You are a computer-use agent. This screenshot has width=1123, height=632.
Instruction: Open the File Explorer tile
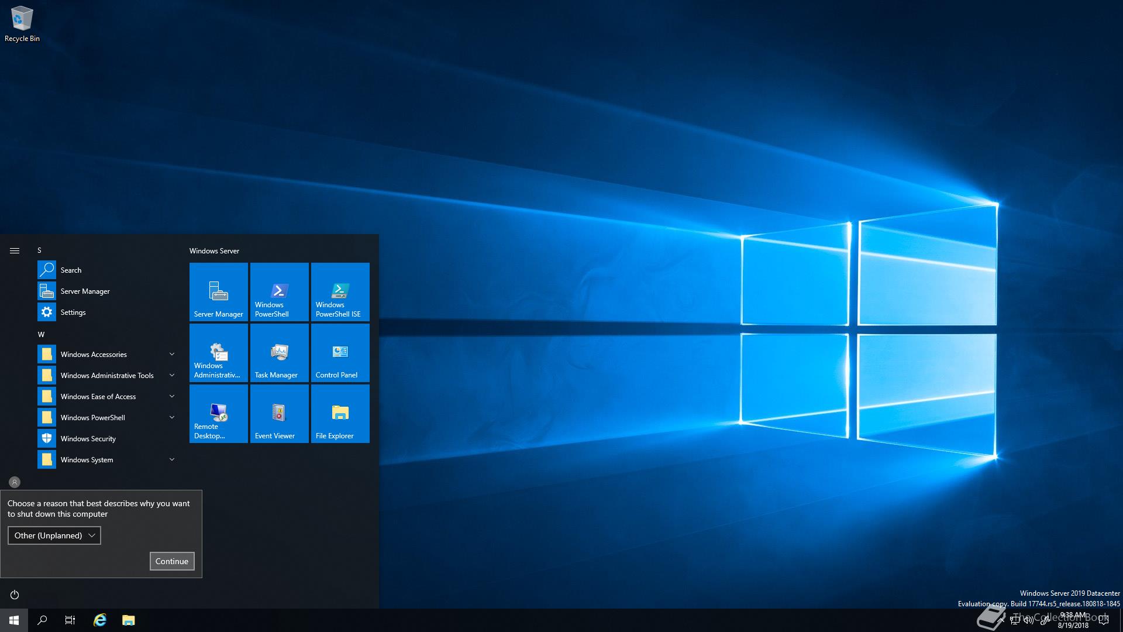(x=340, y=414)
